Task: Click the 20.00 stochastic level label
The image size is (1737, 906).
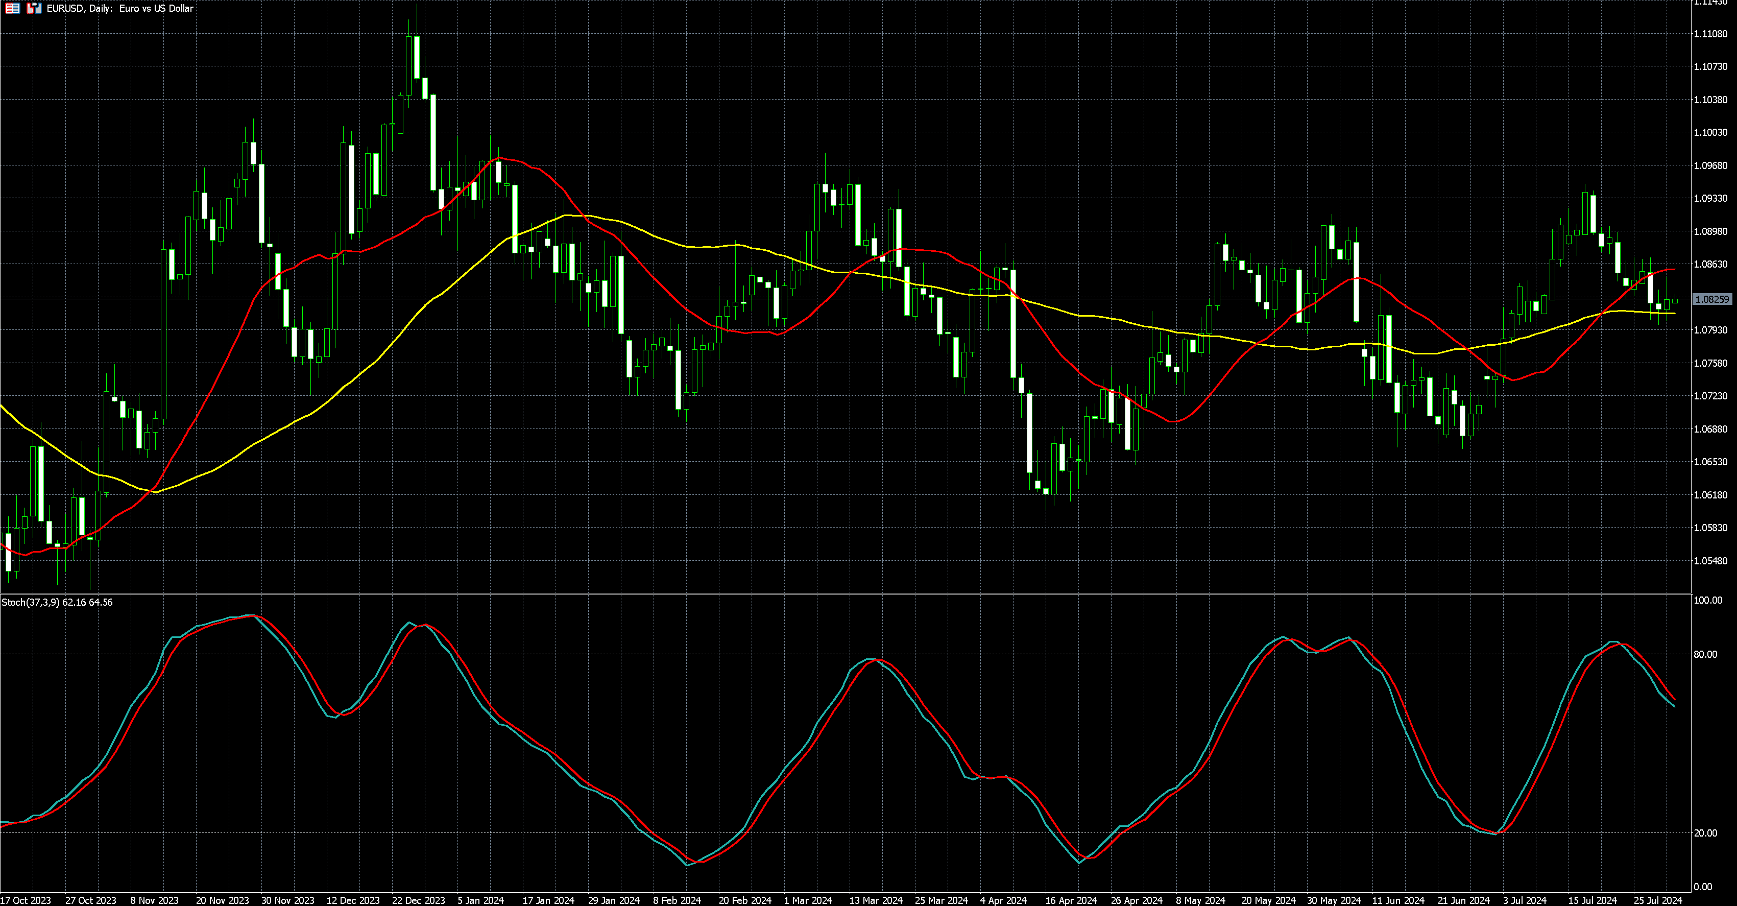Action: pos(1705,833)
